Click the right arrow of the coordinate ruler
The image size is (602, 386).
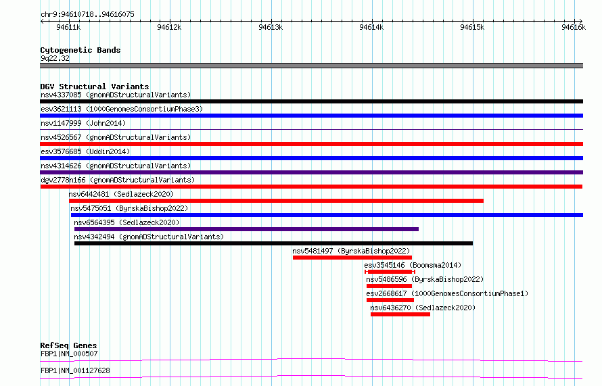(x=581, y=22)
